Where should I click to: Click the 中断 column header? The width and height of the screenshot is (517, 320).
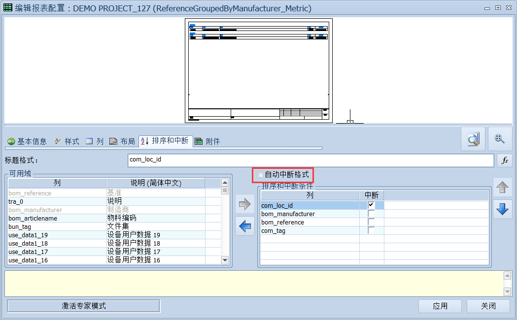click(372, 195)
